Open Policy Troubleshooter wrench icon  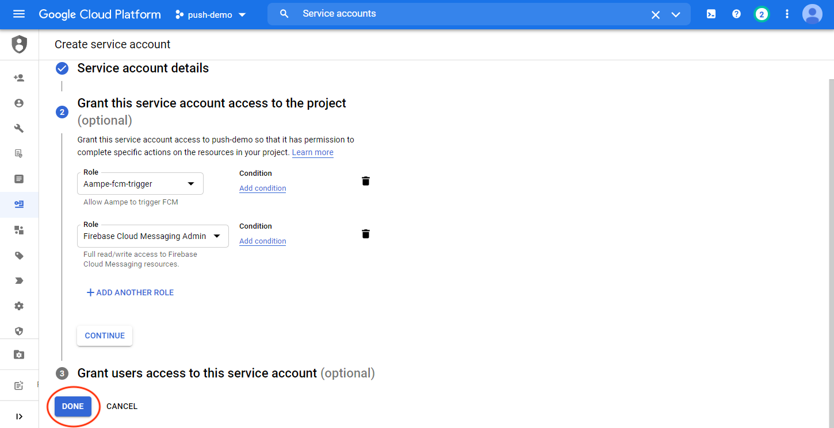coord(19,128)
